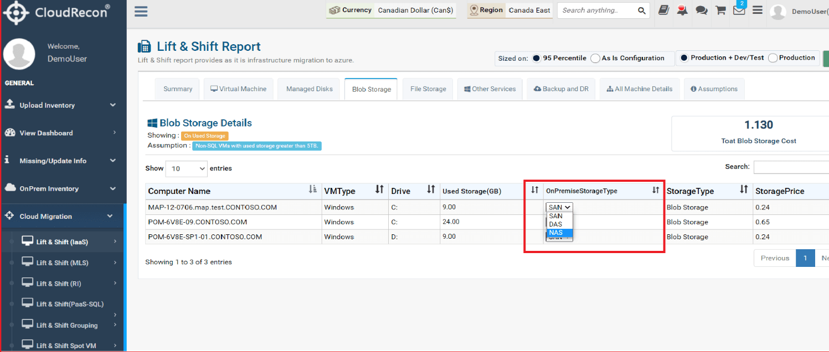The image size is (829, 352).
Task: Open the chat bubbles icon
Action: (x=702, y=10)
